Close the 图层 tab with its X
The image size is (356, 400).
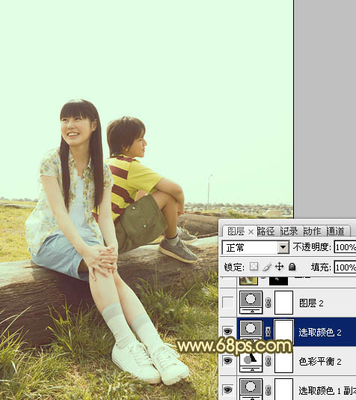pyautogui.click(x=251, y=231)
